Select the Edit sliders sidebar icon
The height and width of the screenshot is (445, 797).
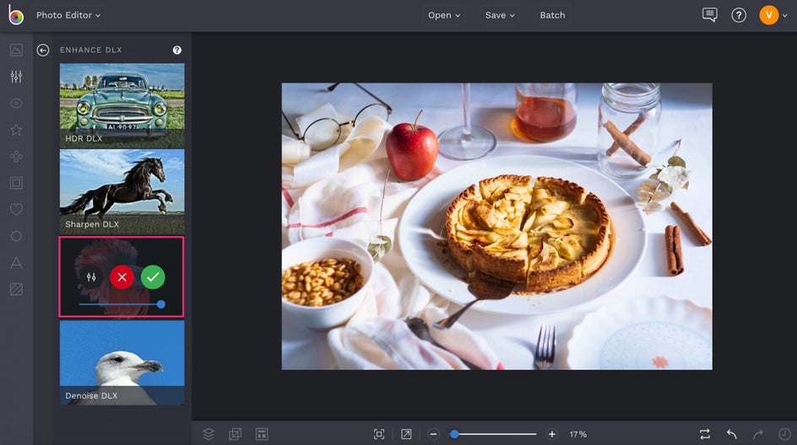pyautogui.click(x=16, y=77)
